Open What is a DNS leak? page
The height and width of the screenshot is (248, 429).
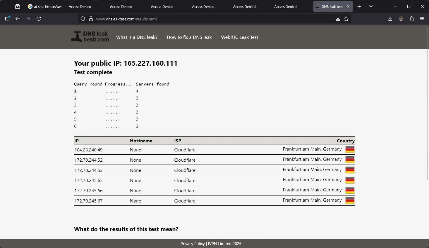coord(137,37)
